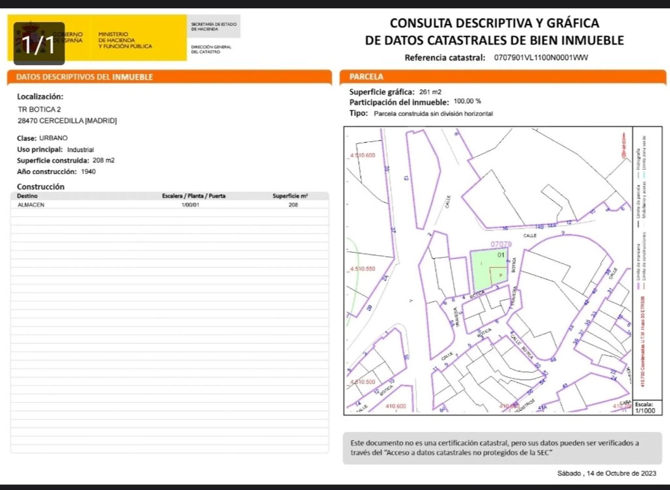Image resolution: width=670 pixels, height=490 pixels.
Task: Click the date Sábado 14 de Octubre
Action: 606,473
